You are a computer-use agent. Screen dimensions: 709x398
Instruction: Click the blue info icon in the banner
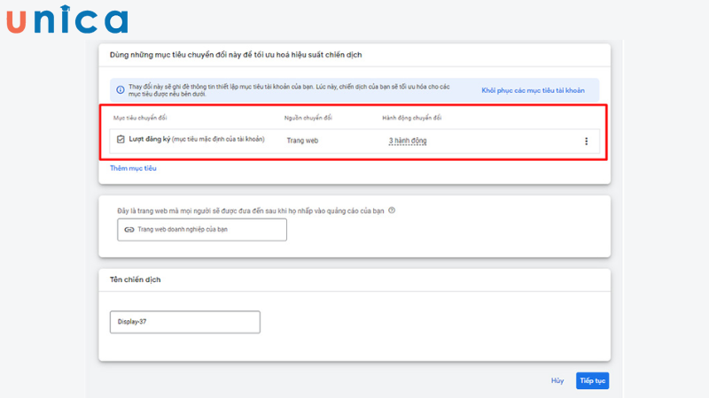pos(120,90)
